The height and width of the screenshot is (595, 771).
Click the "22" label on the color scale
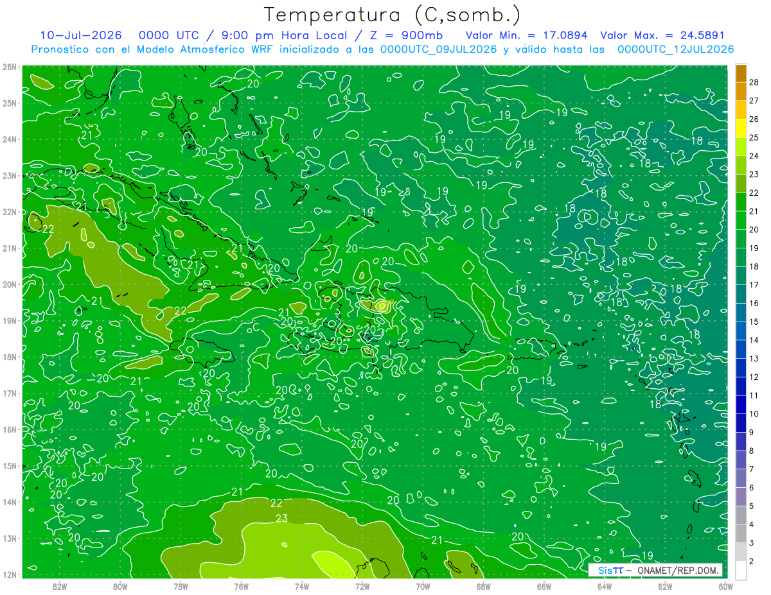point(754,193)
